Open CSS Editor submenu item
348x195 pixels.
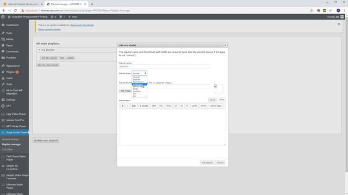tap(7, 149)
